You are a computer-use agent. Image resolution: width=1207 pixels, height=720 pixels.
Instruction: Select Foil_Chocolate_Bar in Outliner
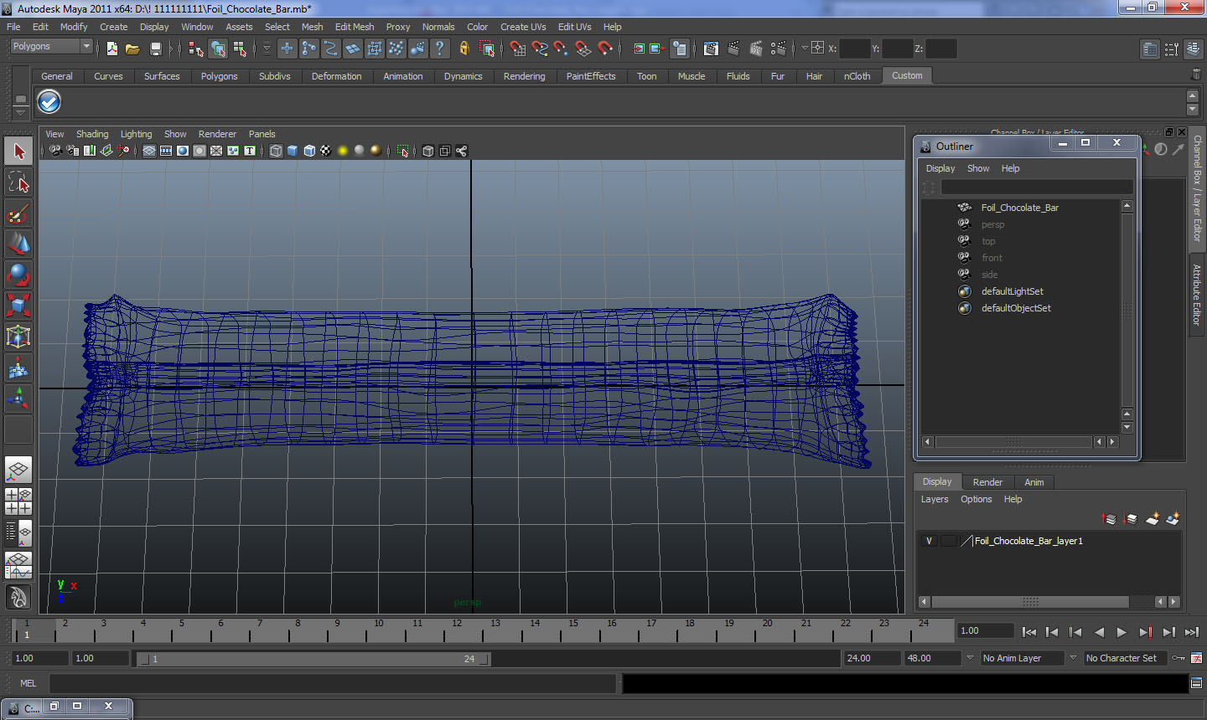[x=1019, y=208]
